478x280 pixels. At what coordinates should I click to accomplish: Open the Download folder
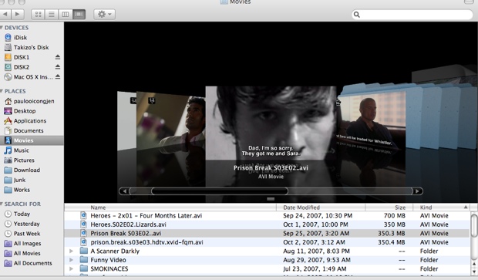tap(26, 170)
